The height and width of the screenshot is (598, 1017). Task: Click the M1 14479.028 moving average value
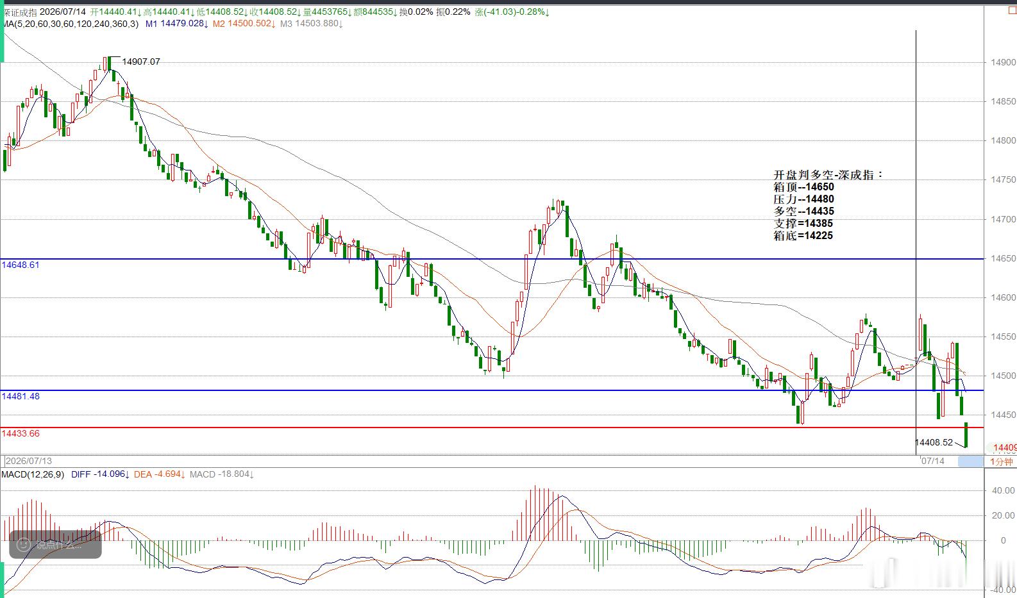pos(177,24)
